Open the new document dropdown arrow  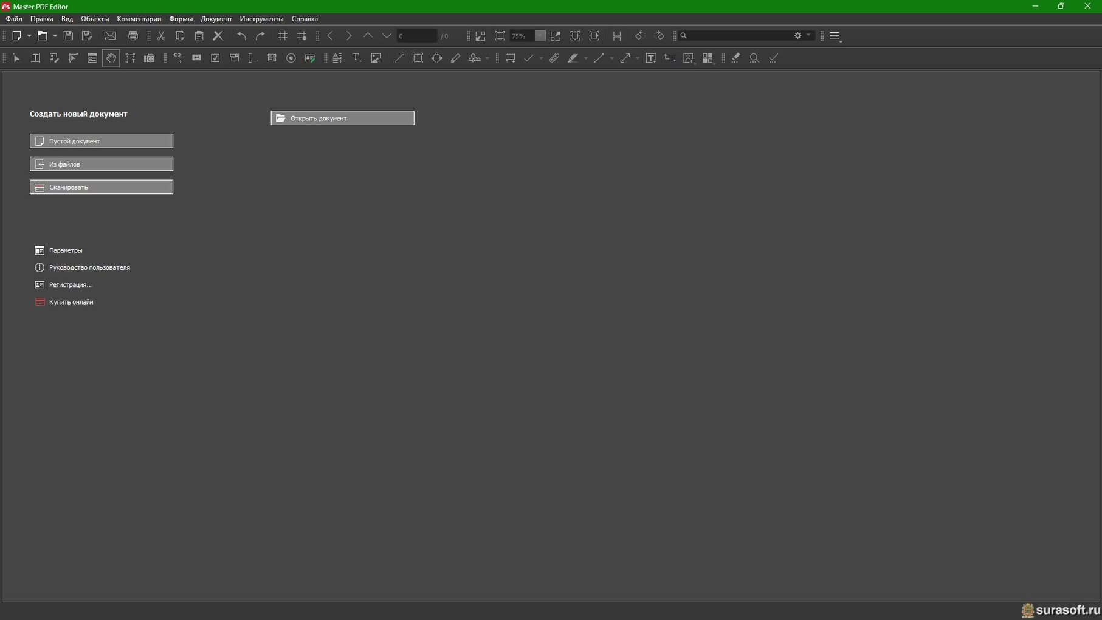(29, 36)
